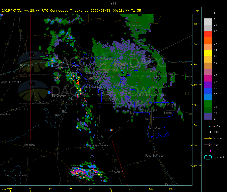Click the dBZ title at top
The height and width of the screenshot is (192, 227).
[x=113, y=4]
